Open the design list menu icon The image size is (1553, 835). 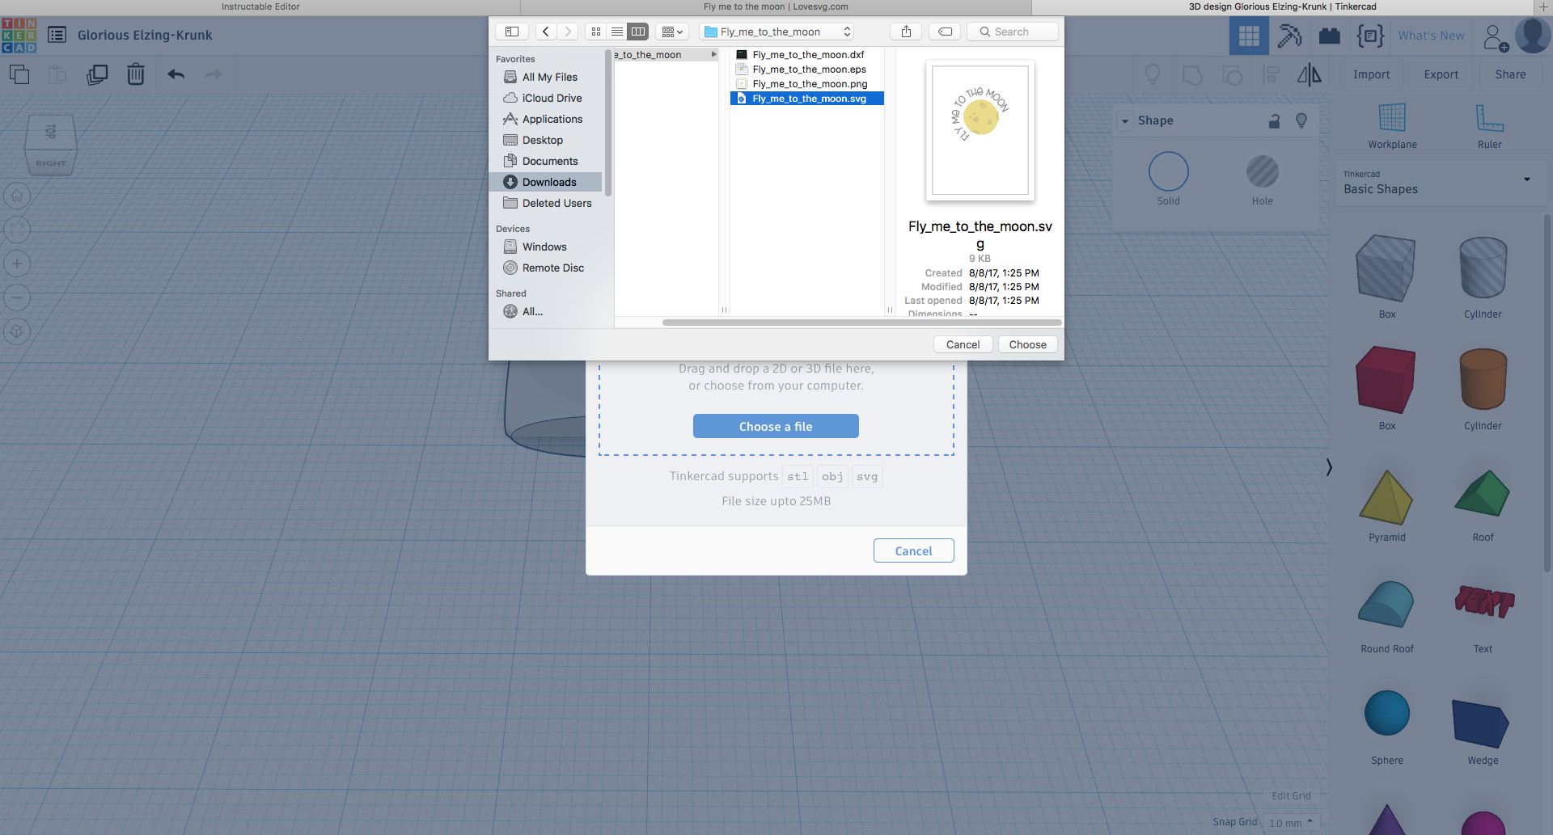click(x=57, y=35)
